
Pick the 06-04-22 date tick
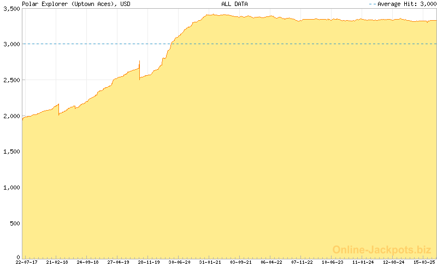pyautogui.click(x=271, y=262)
